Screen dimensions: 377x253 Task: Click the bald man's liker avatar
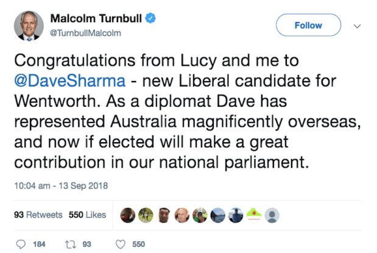coord(181,215)
